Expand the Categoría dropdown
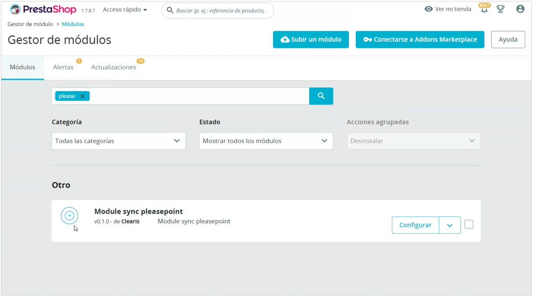Viewport: 533px width, 297px height. coord(118,141)
